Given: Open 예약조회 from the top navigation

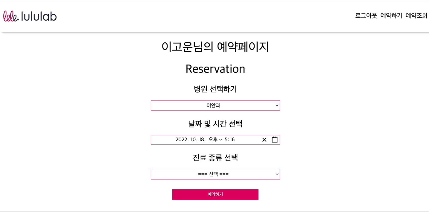Looking at the screenshot, I should click(x=416, y=16).
